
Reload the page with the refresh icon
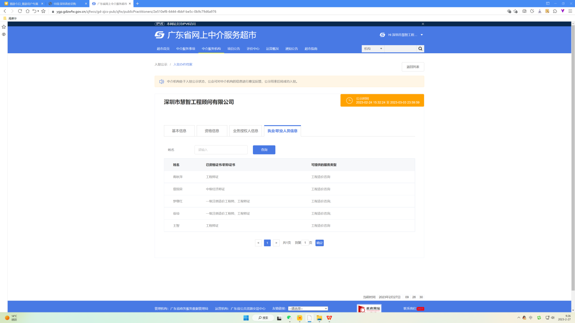click(20, 11)
